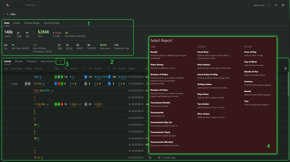
Task: Add a new report tab with plus icon
Action: pyautogui.click(x=60, y=61)
